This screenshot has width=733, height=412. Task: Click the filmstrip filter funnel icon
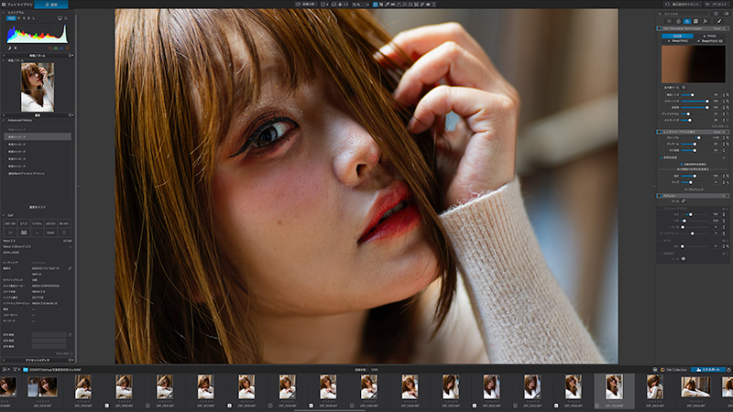tap(16, 370)
